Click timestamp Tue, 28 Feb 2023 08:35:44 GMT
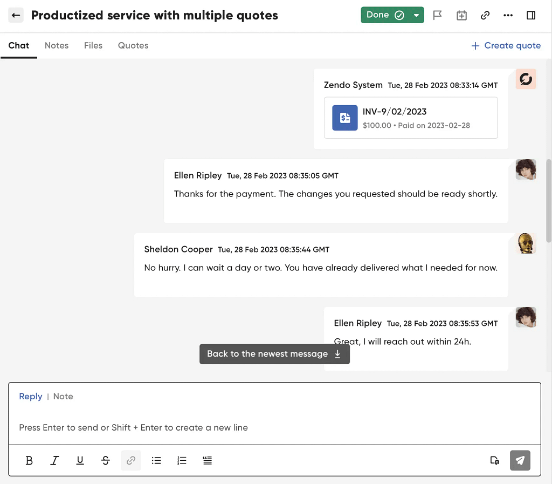This screenshot has width=552, height=484. (x=273, y=250)
